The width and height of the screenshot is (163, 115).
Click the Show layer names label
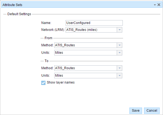61,82
